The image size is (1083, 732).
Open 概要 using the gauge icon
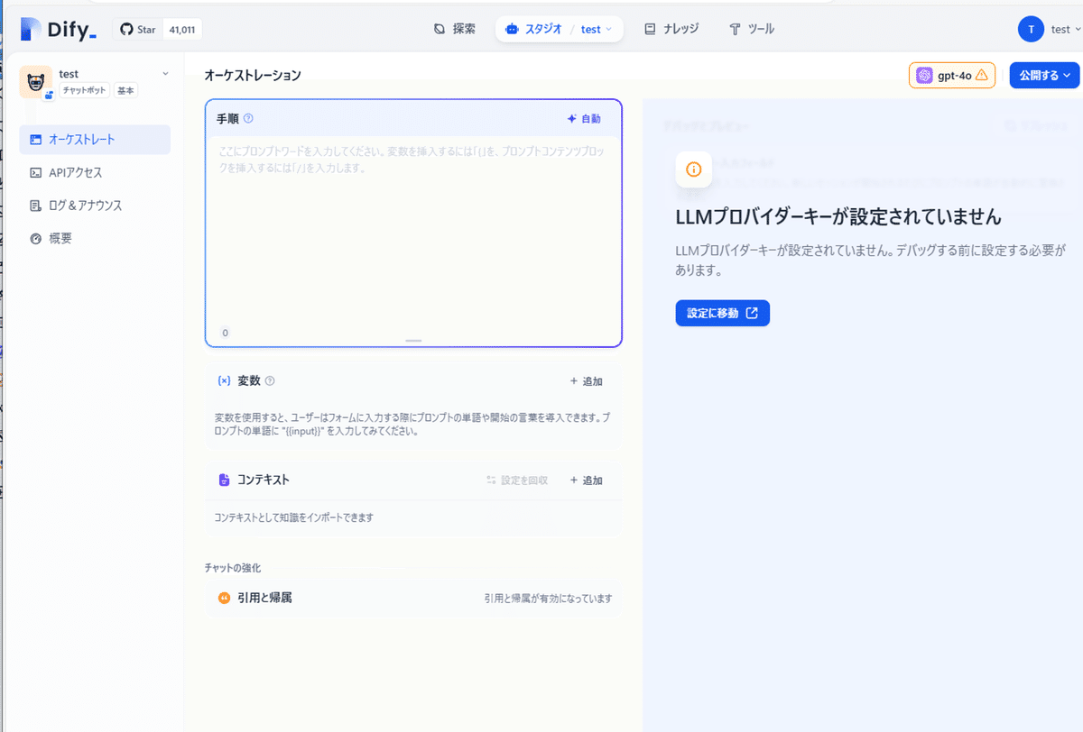[x=35, y=237]
